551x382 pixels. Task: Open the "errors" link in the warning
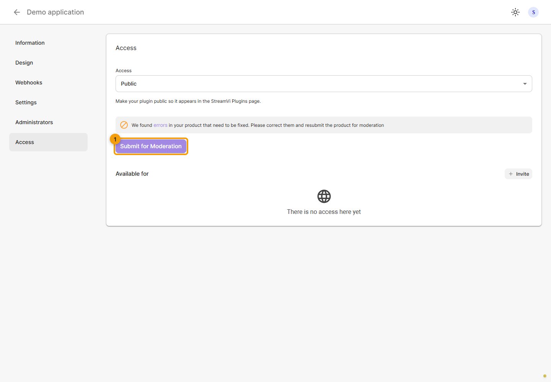160,125
